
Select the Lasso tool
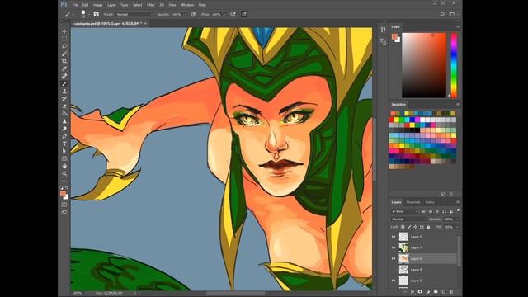point(64,46)
